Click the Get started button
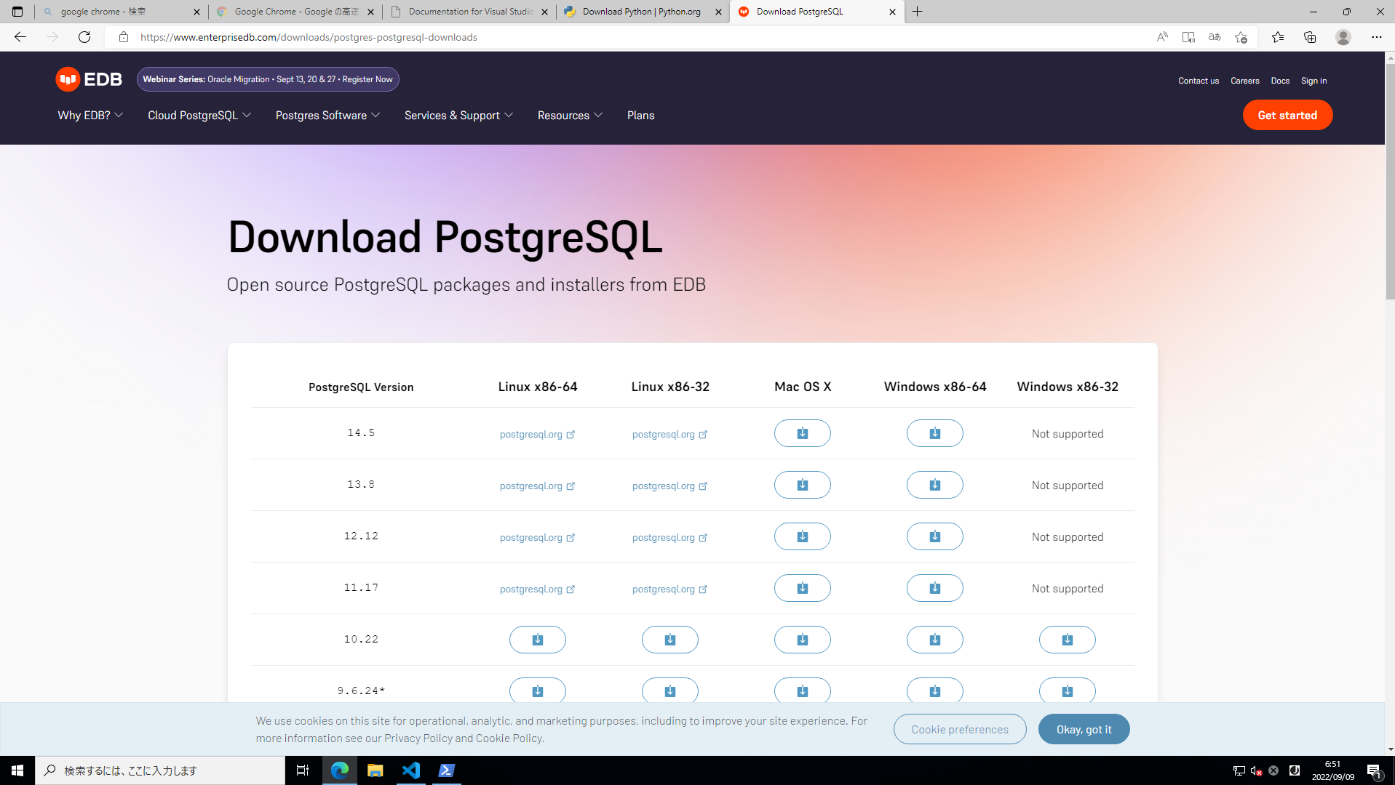Screen dimensions: 1395x785 (1287, 115)
